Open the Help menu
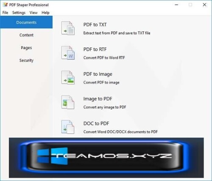Screen dimensions: 212x181 coord(45,13)
